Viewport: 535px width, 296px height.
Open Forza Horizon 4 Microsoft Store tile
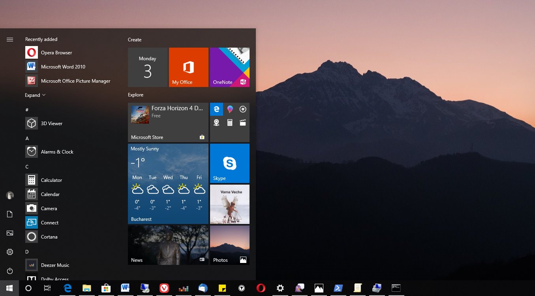[x=168, y=122]
